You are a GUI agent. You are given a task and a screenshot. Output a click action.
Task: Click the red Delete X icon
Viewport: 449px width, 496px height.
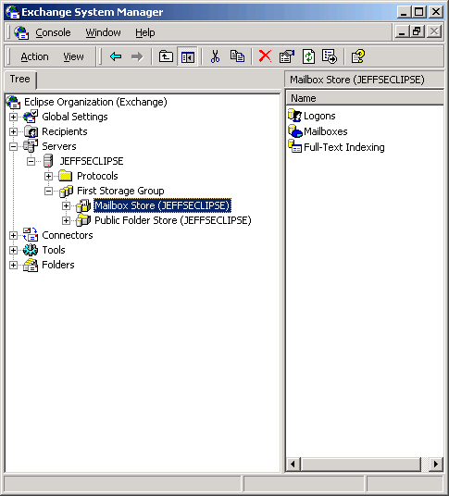(x=265, y=56)
